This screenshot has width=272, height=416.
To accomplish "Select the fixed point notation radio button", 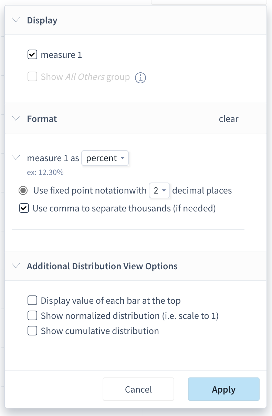I will pos(23,190).
